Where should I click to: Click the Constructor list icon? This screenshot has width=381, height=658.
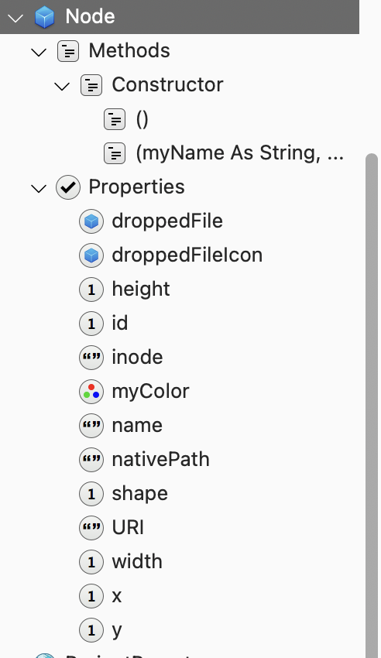coord(91,85)
